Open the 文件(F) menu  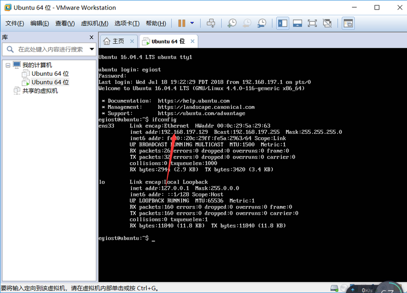click(x=15, y=23)
